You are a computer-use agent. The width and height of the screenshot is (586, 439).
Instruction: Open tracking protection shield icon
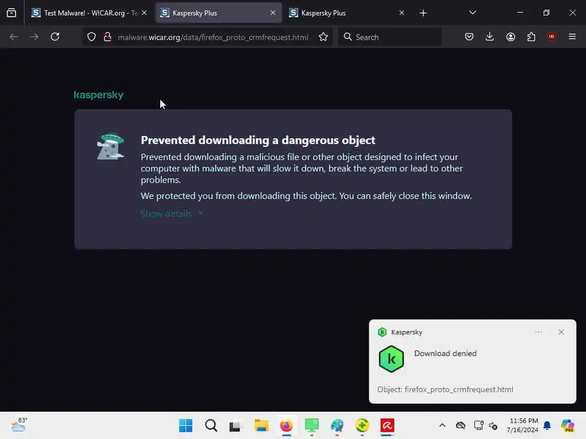pyautogui.click(x=92, y=37)
